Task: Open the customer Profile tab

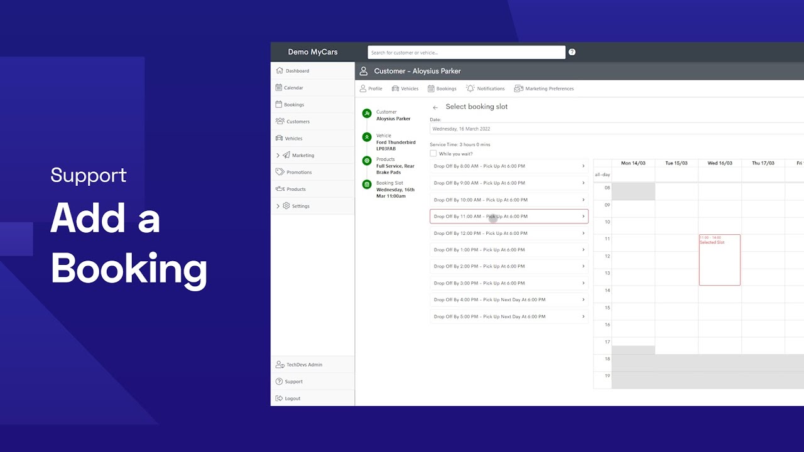Action: coord(371,89)
